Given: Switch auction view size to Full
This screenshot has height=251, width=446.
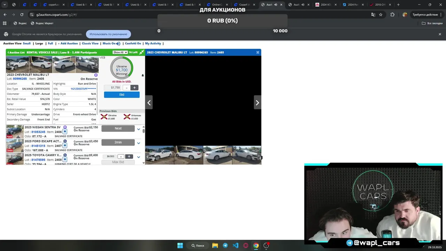Looking at the screenshot, I should [x=51, y=44].
